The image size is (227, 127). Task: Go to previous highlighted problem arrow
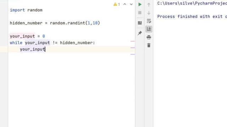(124, 4)
